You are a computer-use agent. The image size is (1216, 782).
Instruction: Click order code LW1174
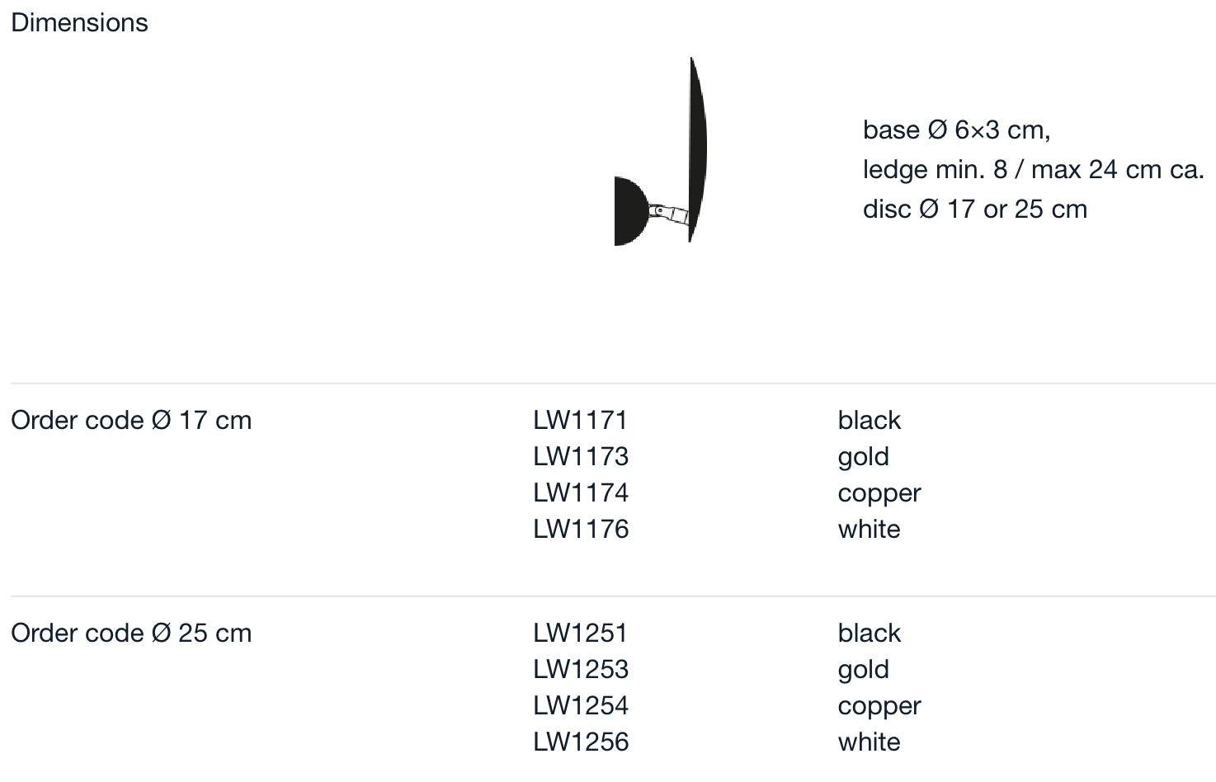pos(581,492)
